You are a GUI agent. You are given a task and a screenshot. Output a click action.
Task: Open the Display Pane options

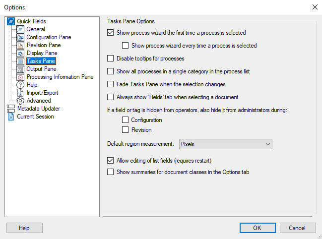[x=42, y=53]
